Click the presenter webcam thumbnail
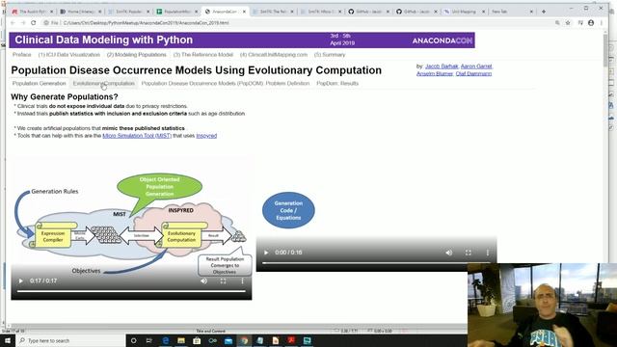617x347 pixels. click(x=542, y=306)
